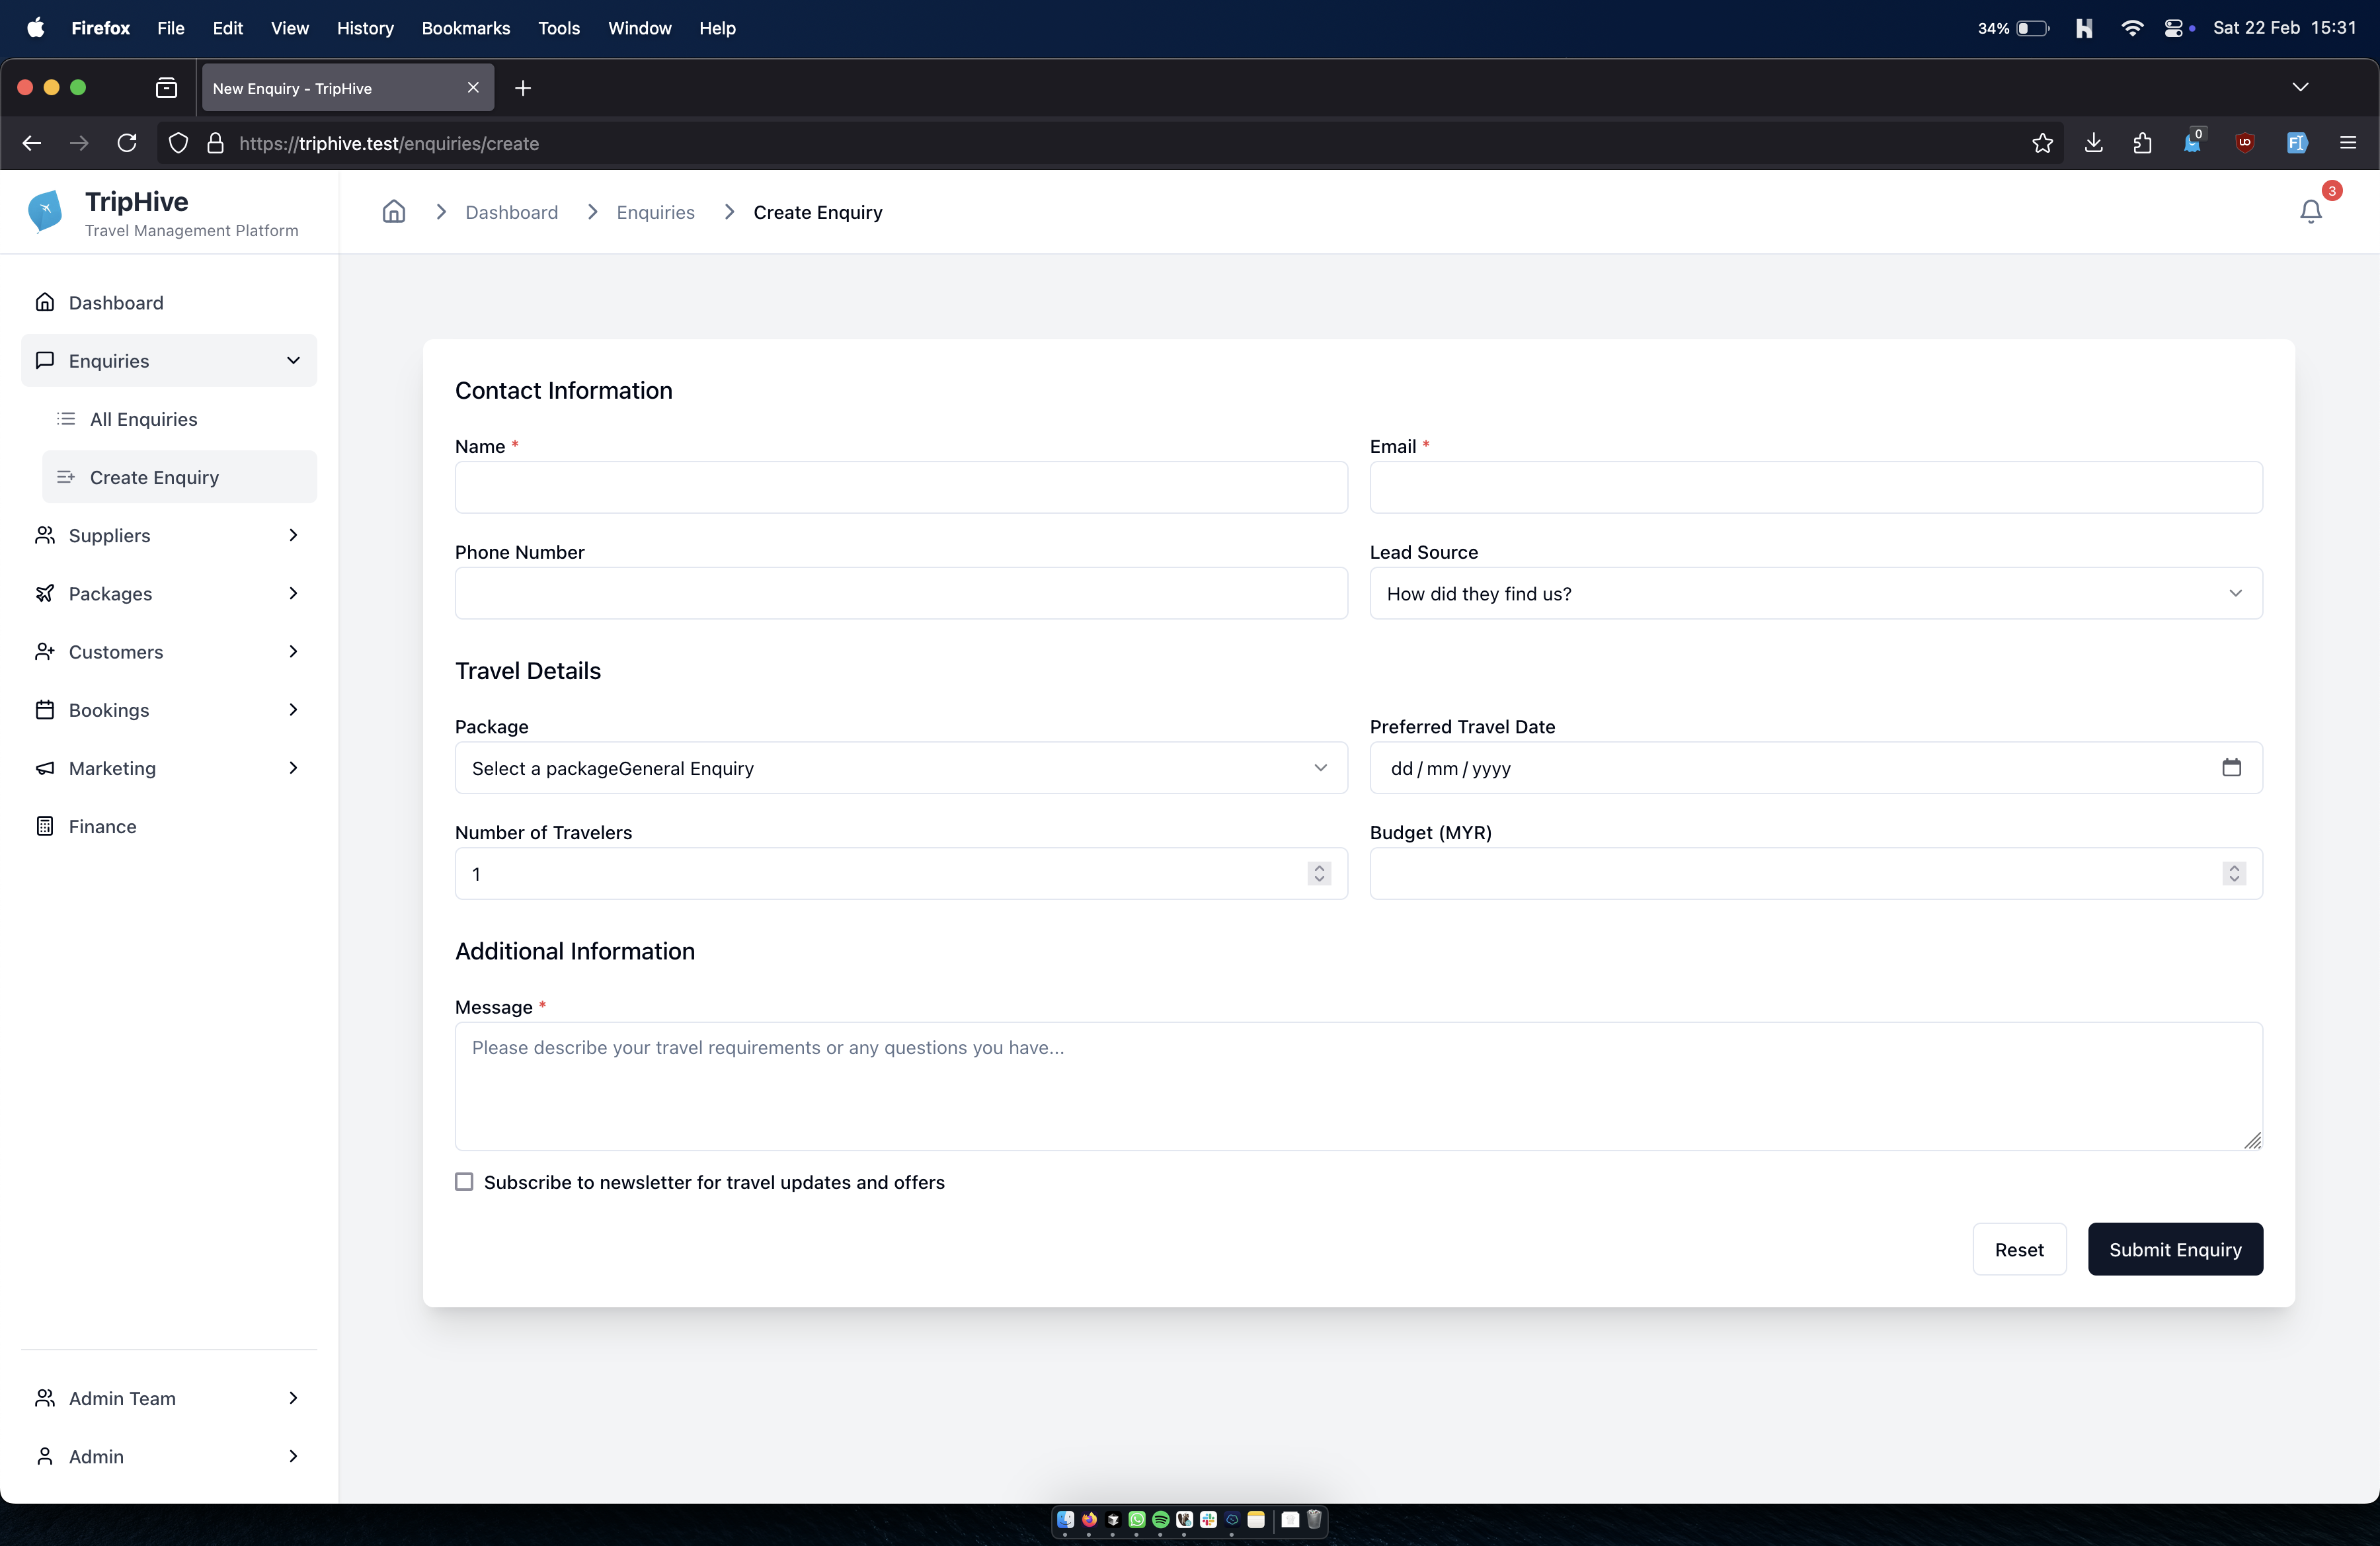
Task: Click the Message textarea resize handle
Action: pos(2252,1140)
